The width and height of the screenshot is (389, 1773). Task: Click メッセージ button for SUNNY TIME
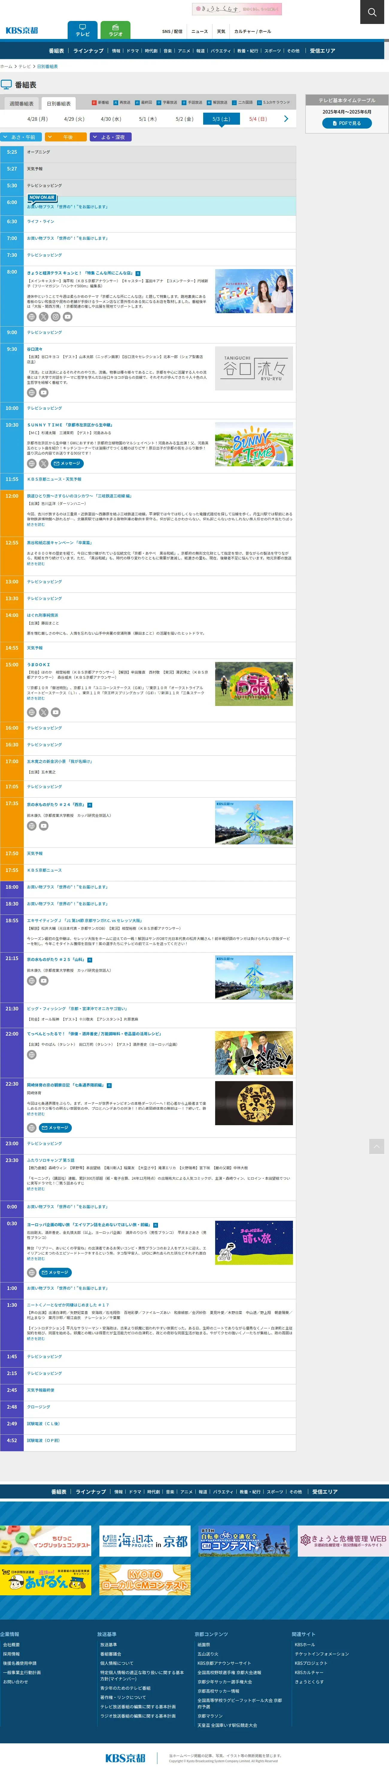[67, 463]
